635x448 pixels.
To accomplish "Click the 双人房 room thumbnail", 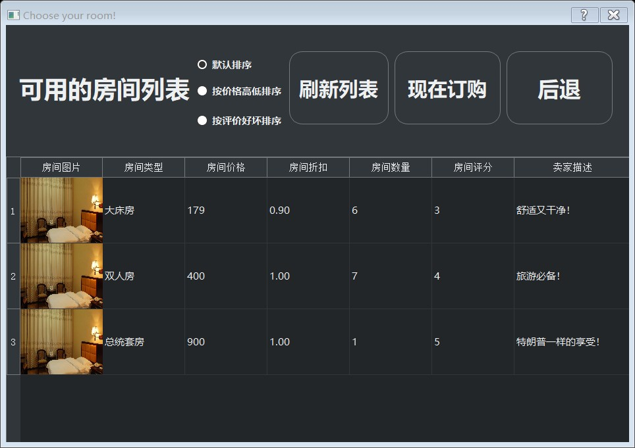I will (61, 276).
